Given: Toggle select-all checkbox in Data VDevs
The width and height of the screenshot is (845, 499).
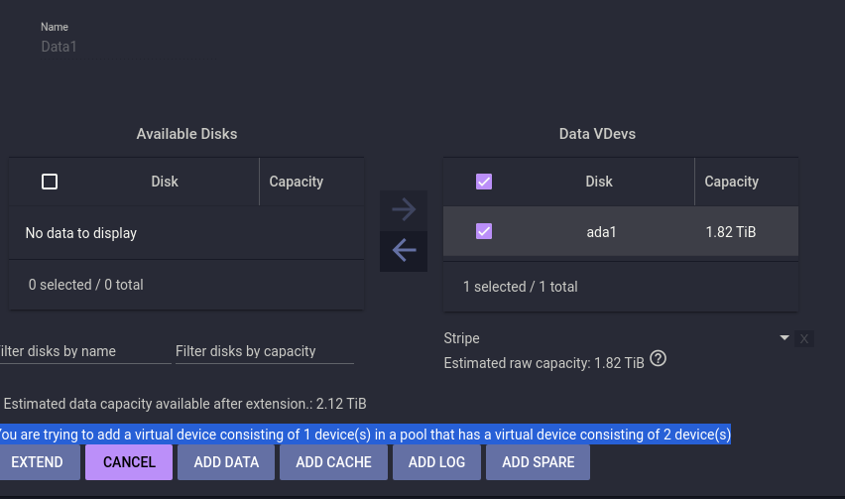Looking at the screenshot, I should click(x=484, y=182).
